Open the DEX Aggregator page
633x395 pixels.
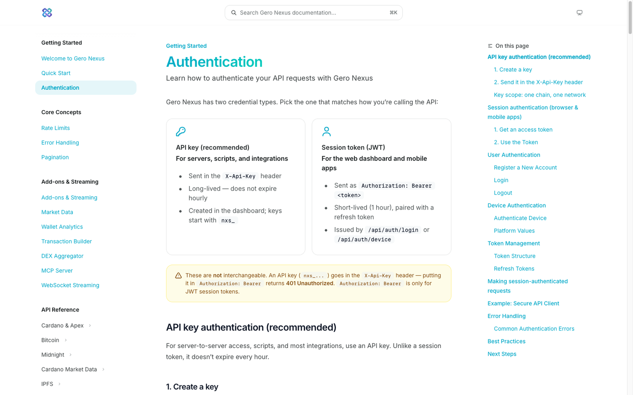tap(62, 256)
